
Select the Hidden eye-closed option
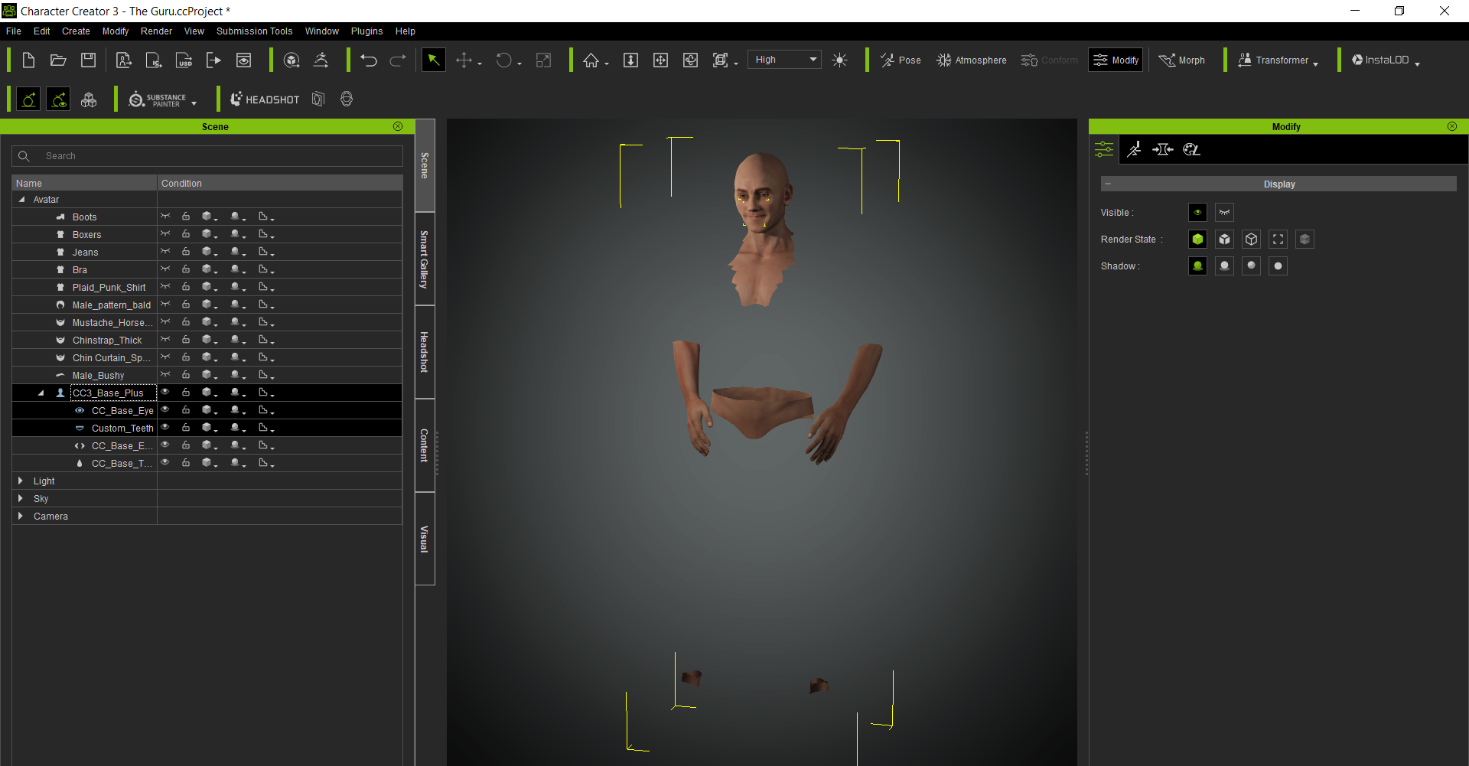tap(1225, 213)
